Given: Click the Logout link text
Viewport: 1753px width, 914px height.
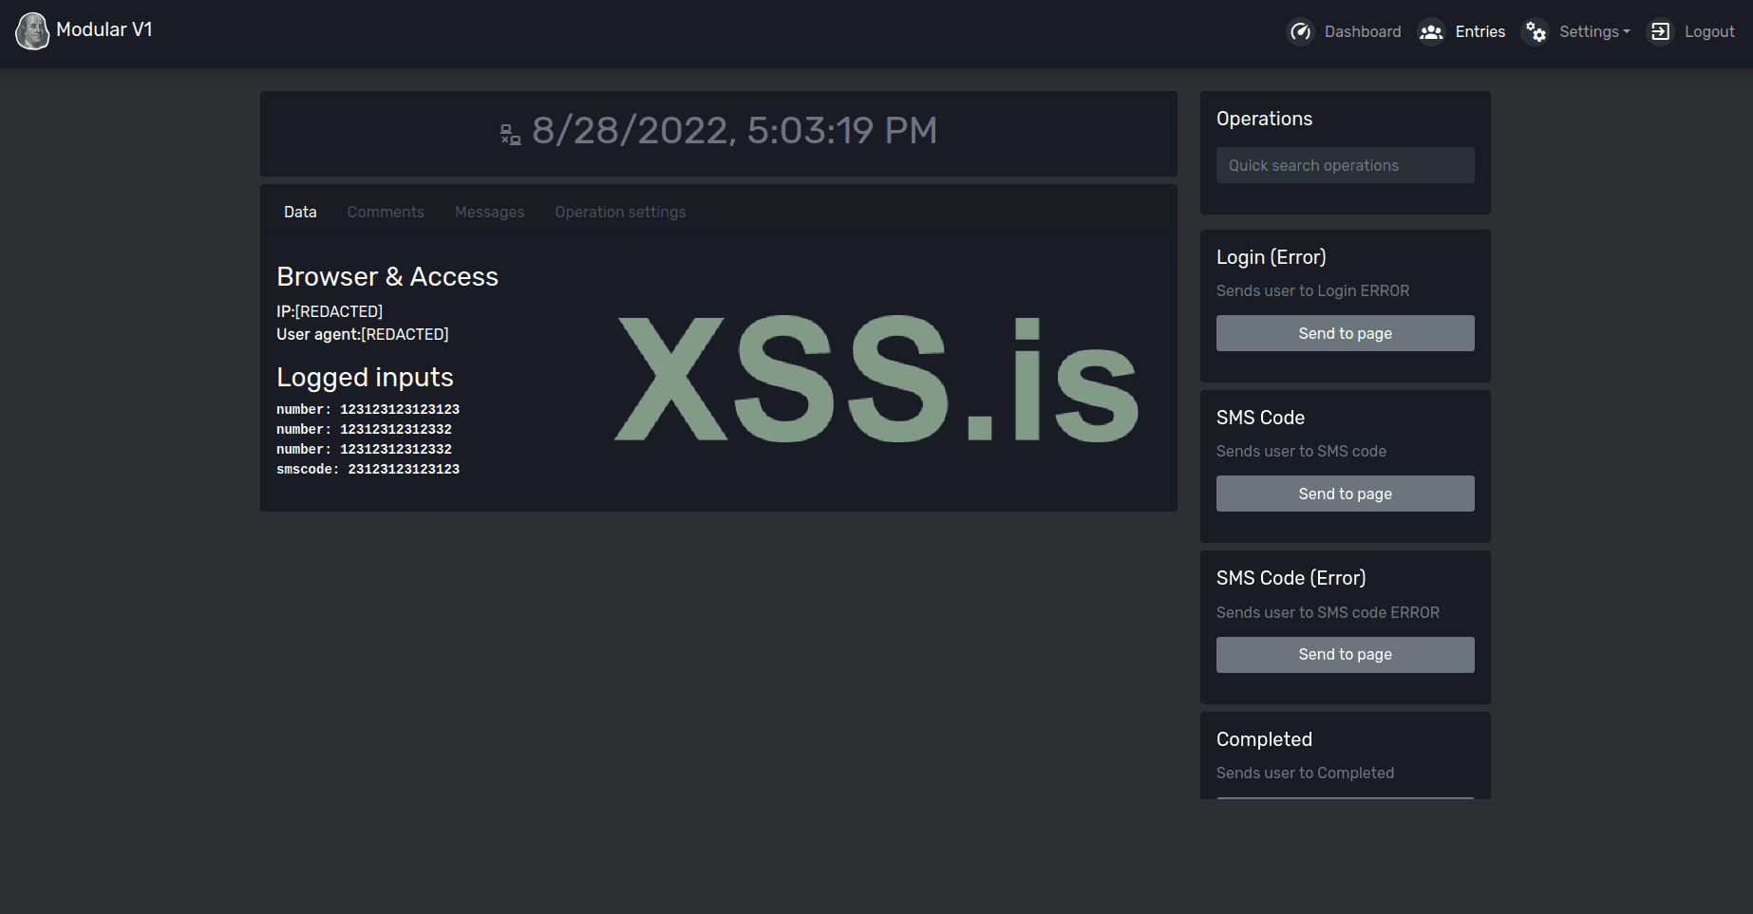Looking at the screenshot, I should click(1709, 32).
